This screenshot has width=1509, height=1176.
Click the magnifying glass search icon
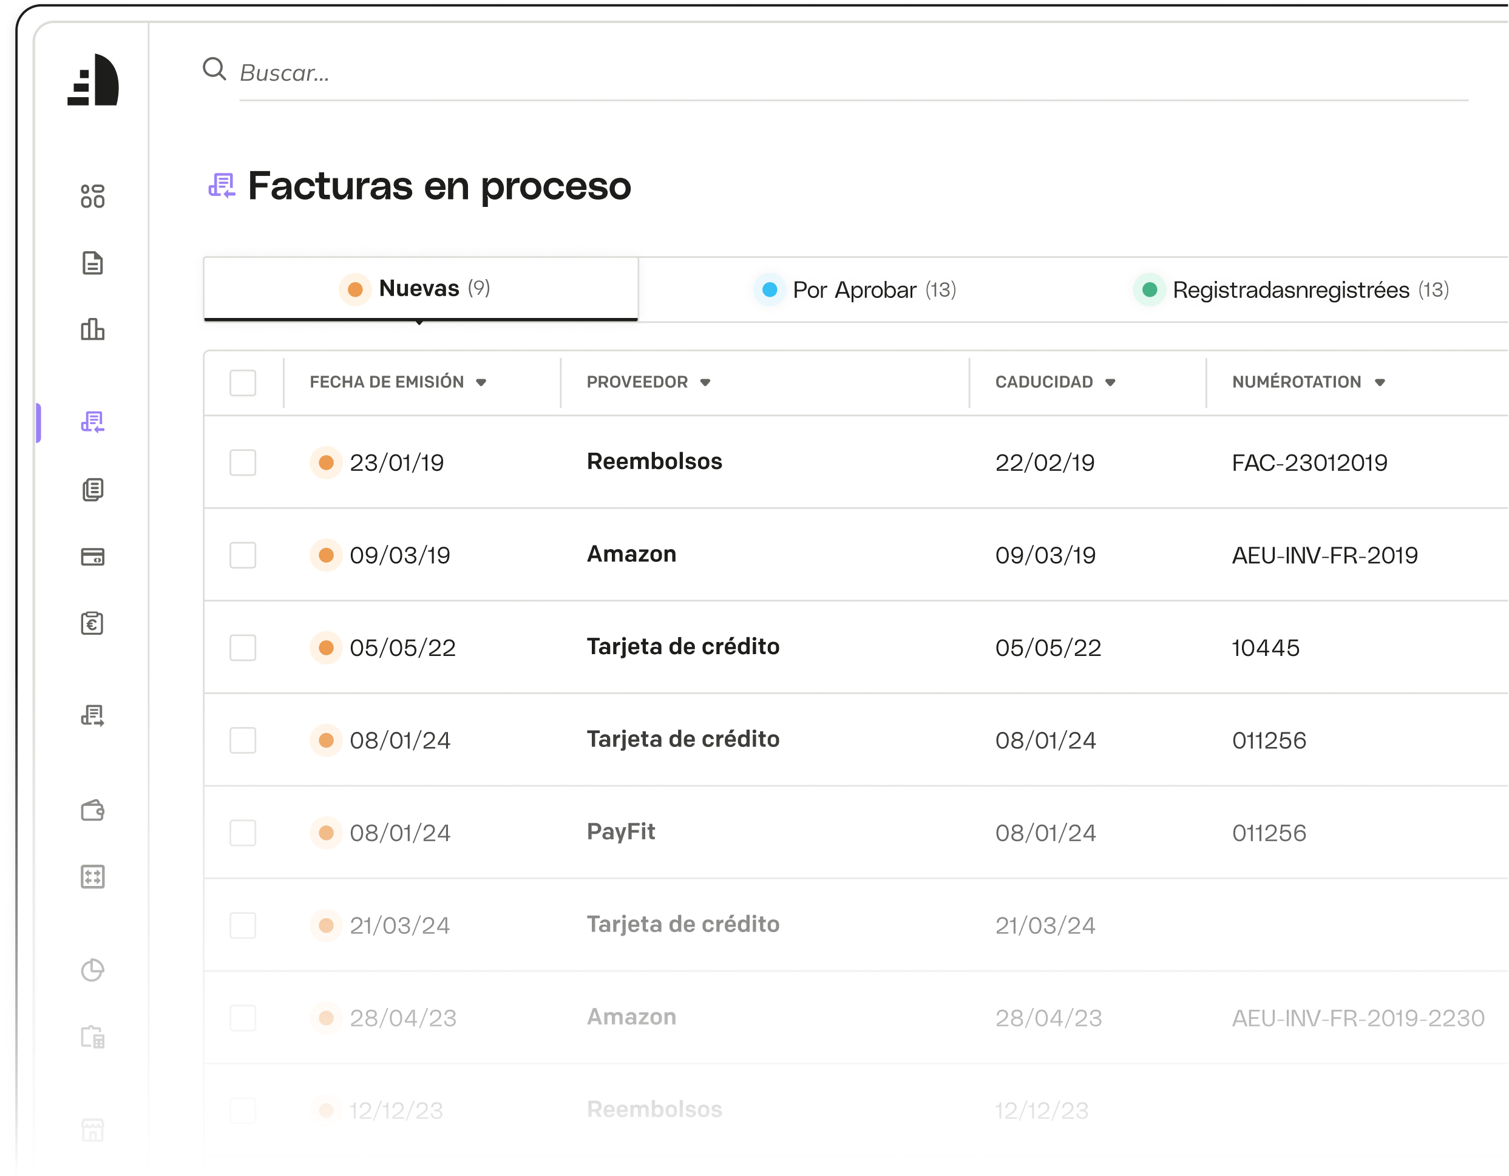[214, 69]
